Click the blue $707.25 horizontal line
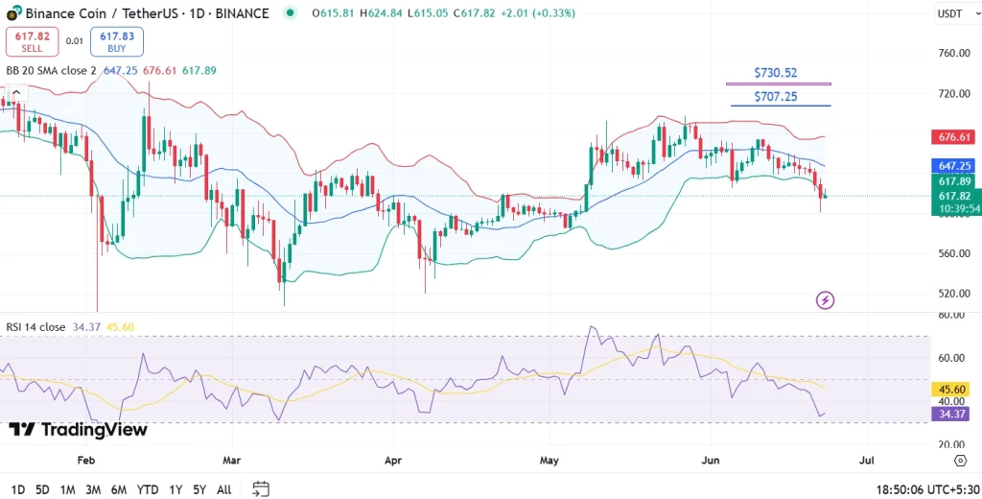982x499 pixels. [781, 106]
